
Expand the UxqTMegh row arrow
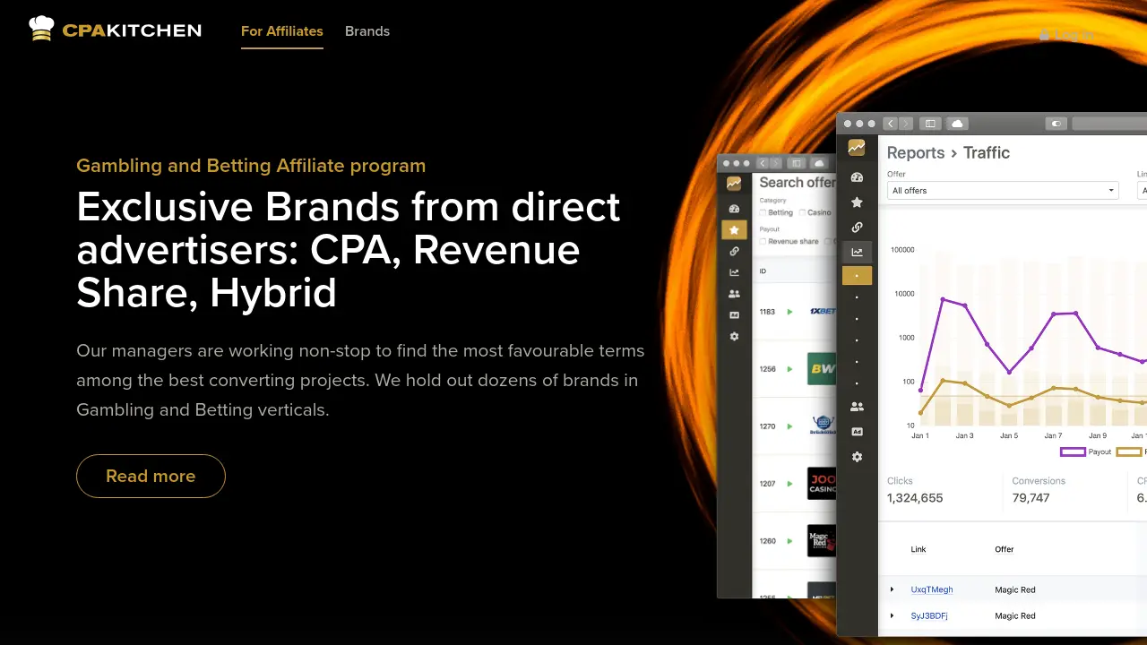click(x=892, y=589)
